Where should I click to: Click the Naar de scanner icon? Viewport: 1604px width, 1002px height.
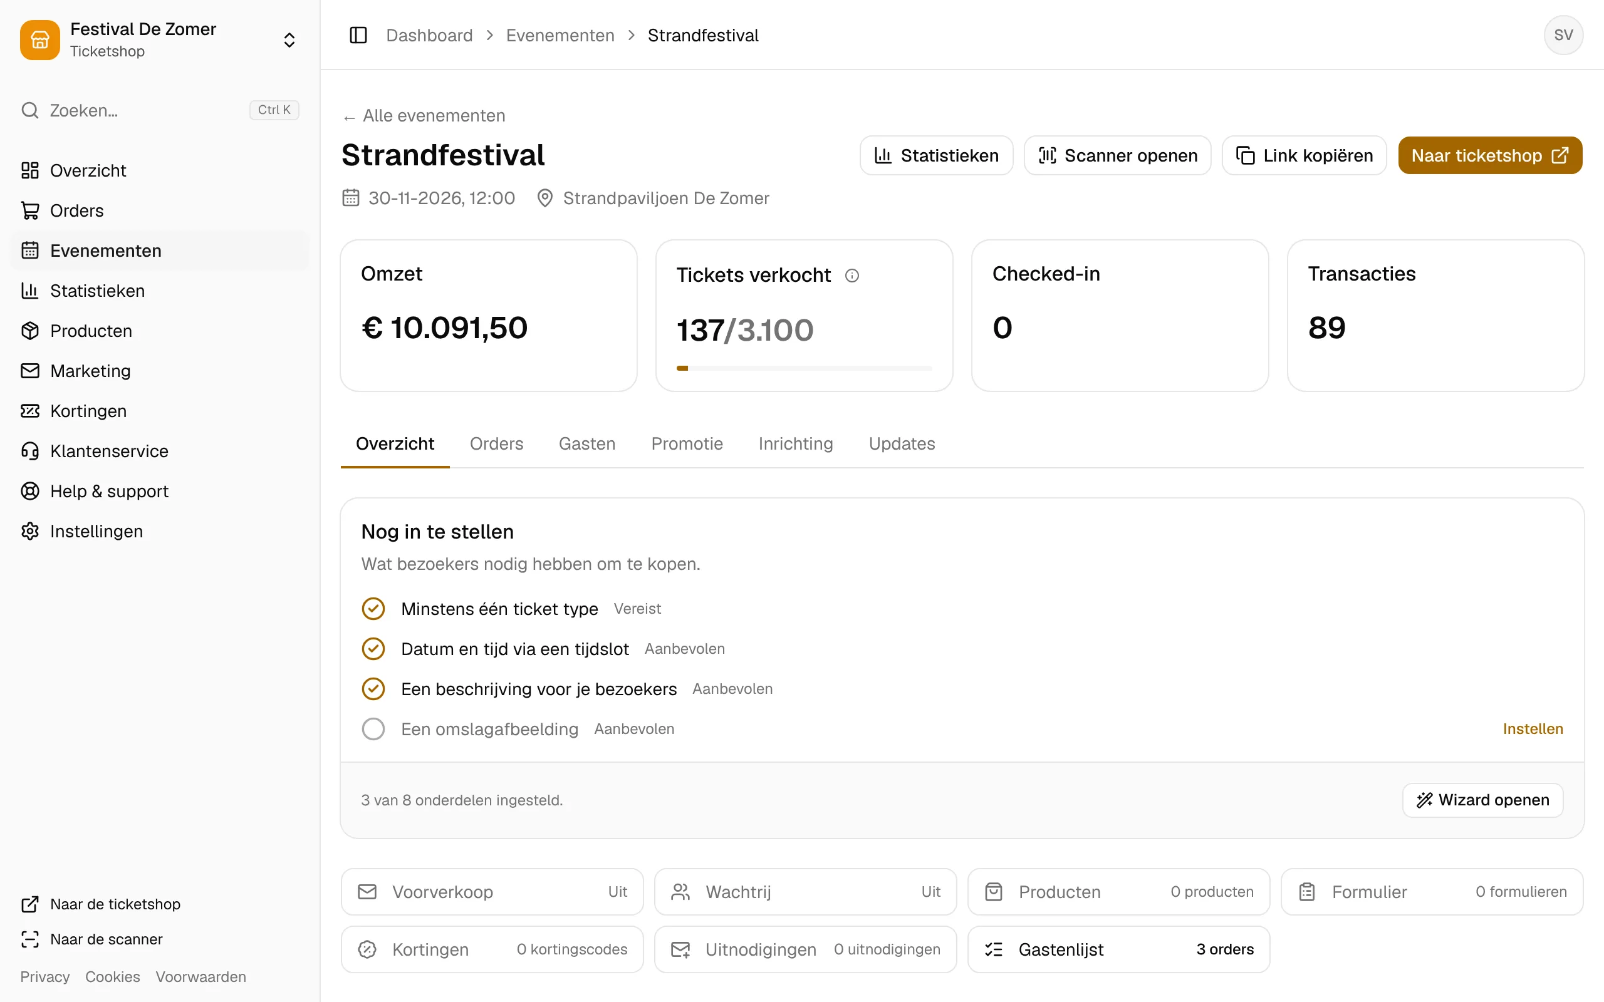pyautogui.click(x=30, y=939)
